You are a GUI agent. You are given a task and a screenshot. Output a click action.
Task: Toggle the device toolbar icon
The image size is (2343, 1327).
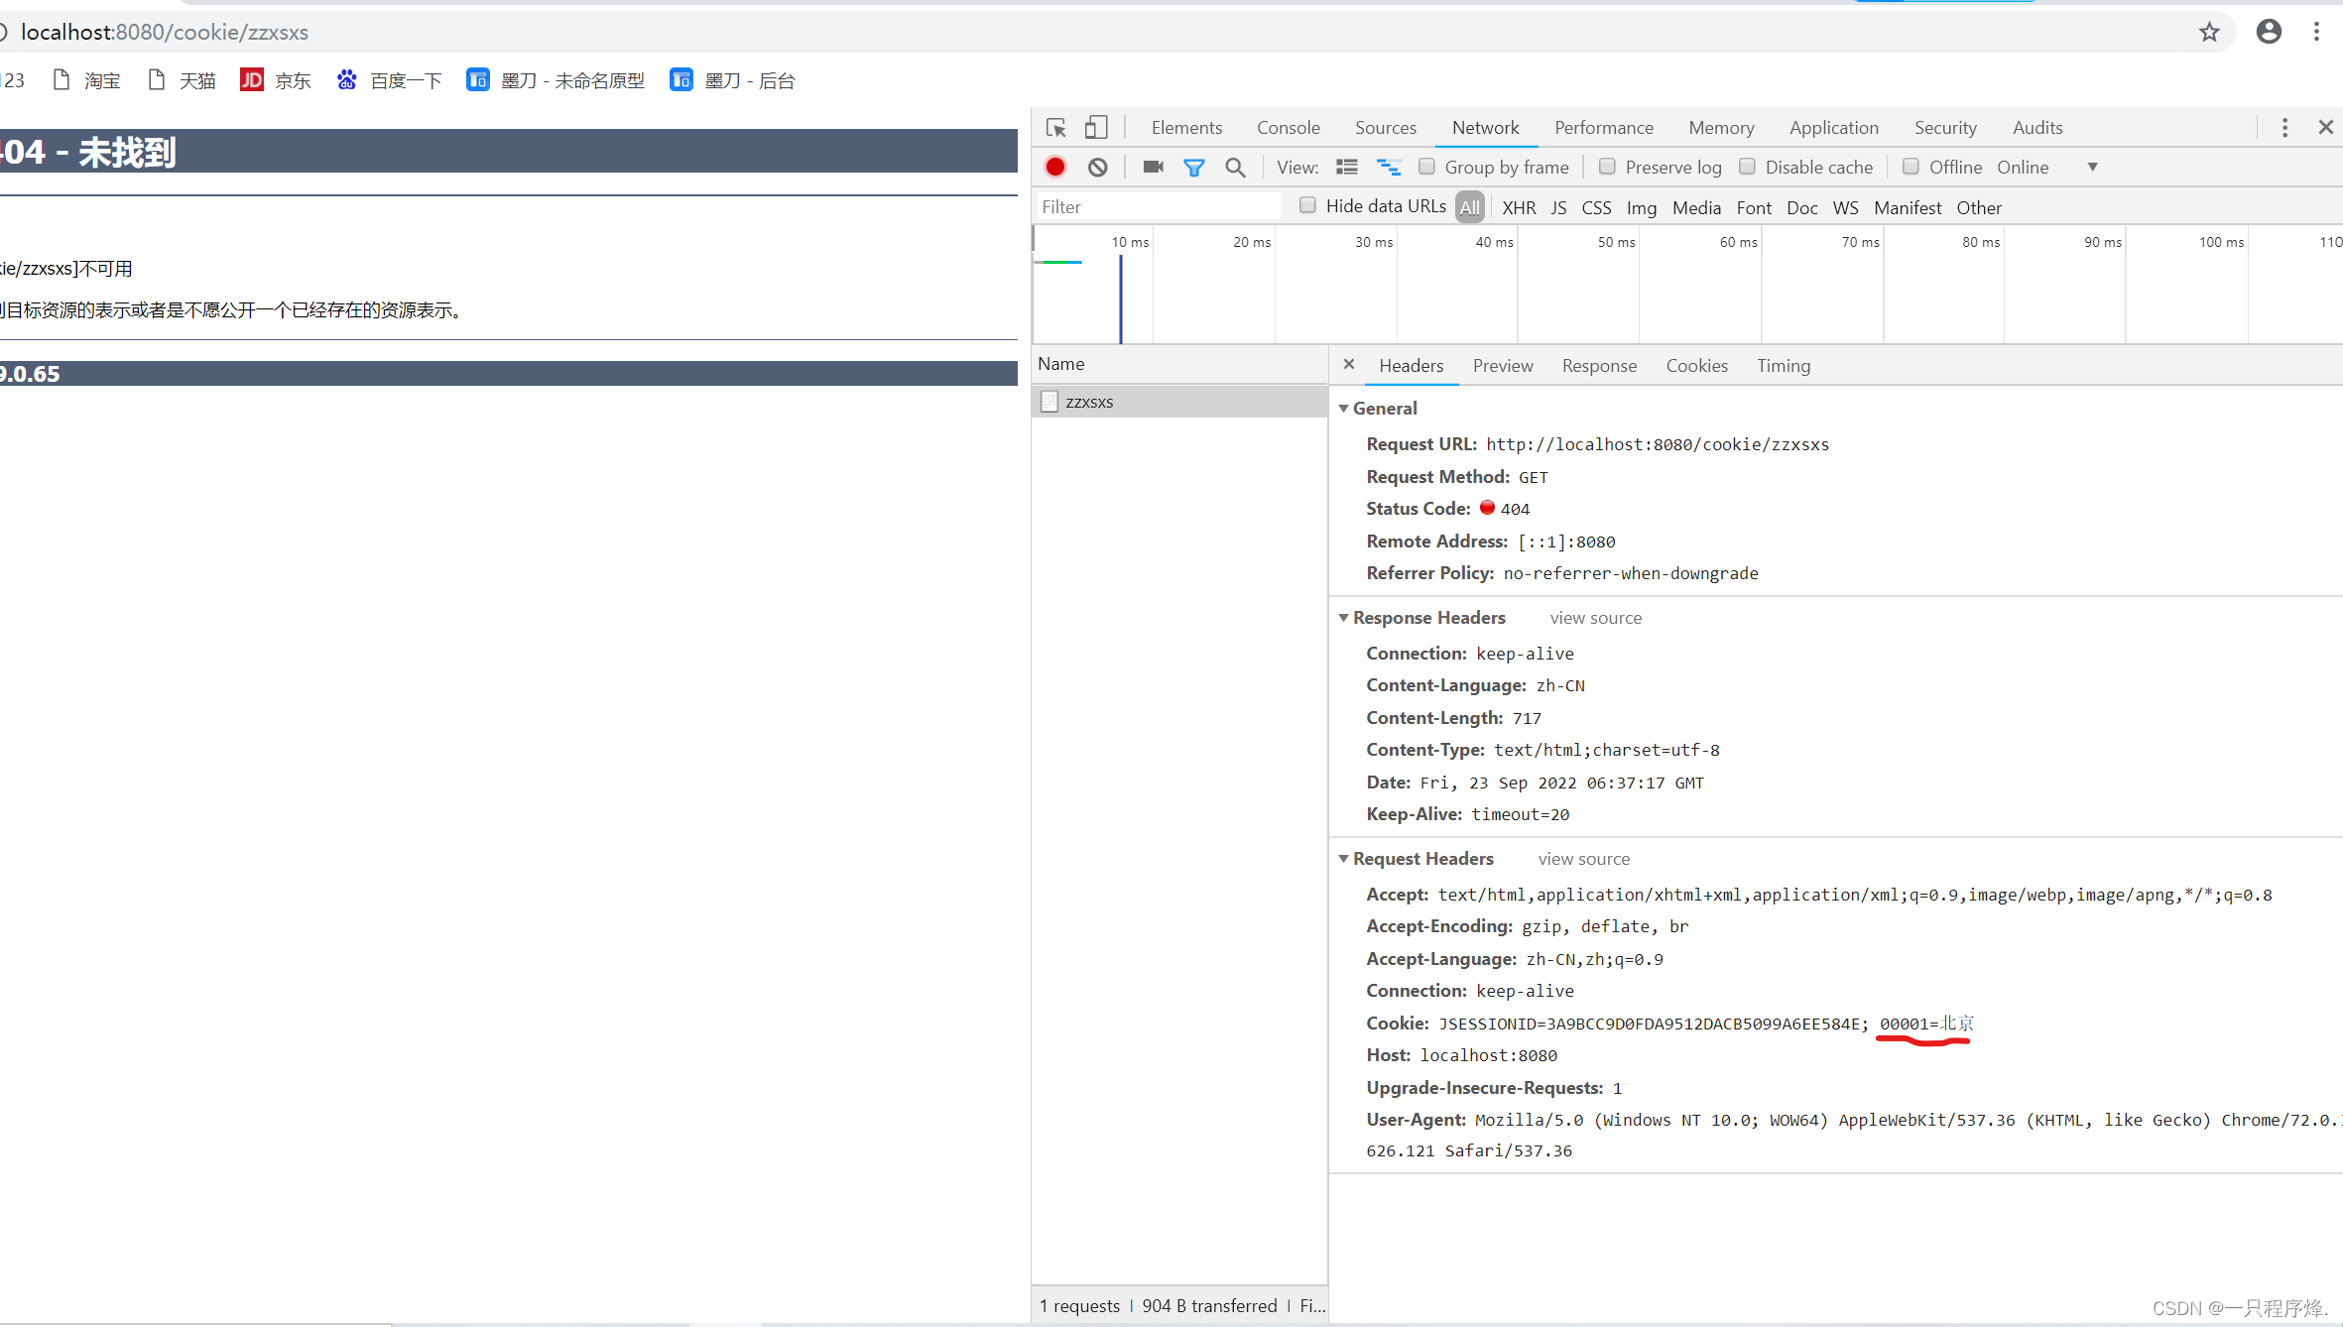pyautogui.click(x=1096, y=128)
